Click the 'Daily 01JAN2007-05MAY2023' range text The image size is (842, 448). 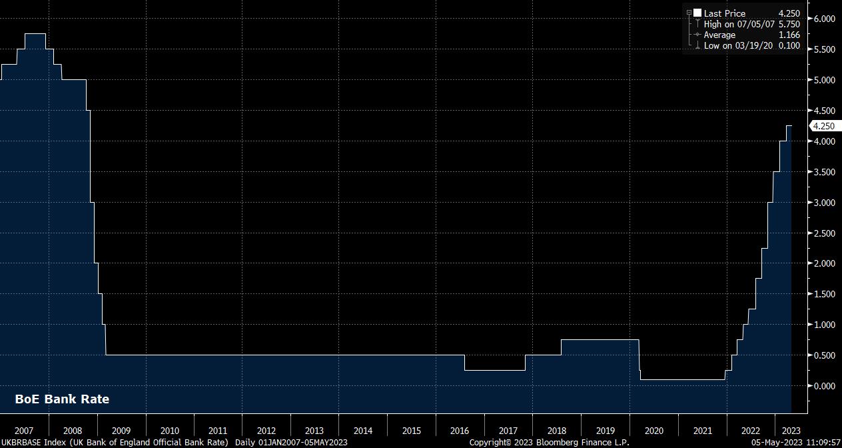291,443
